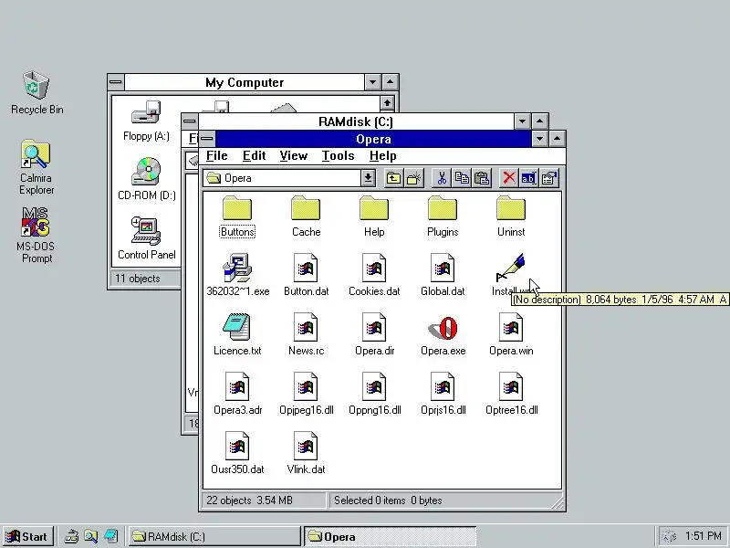730x548 pixels.
Task: Click the magnifier folder quick launch icon
Action: pyautogui.click(x=90, y=537)
